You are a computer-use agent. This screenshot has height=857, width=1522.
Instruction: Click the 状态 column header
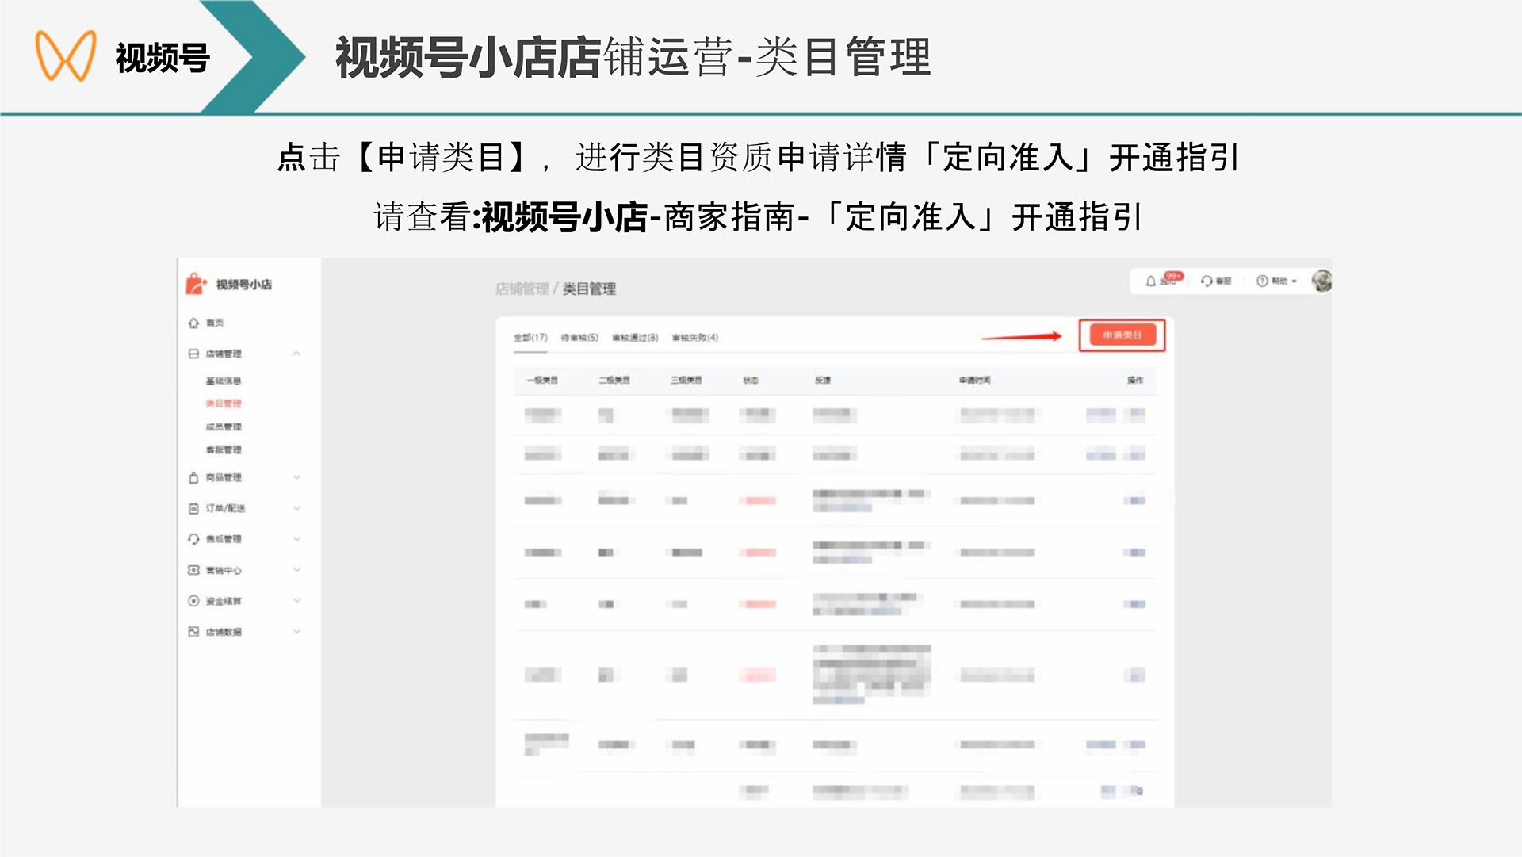click(x=751, y=381)
